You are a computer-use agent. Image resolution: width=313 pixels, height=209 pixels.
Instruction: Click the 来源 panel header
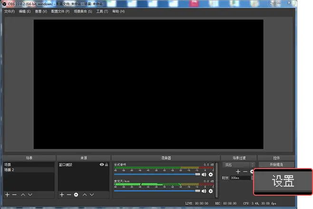pyautogui.click(x=84, y=158)
